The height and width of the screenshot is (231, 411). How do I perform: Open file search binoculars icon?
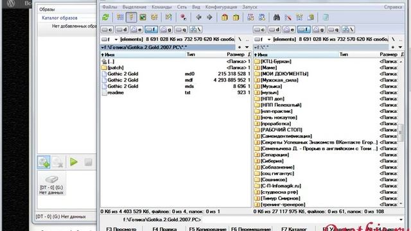click(277, 17)
